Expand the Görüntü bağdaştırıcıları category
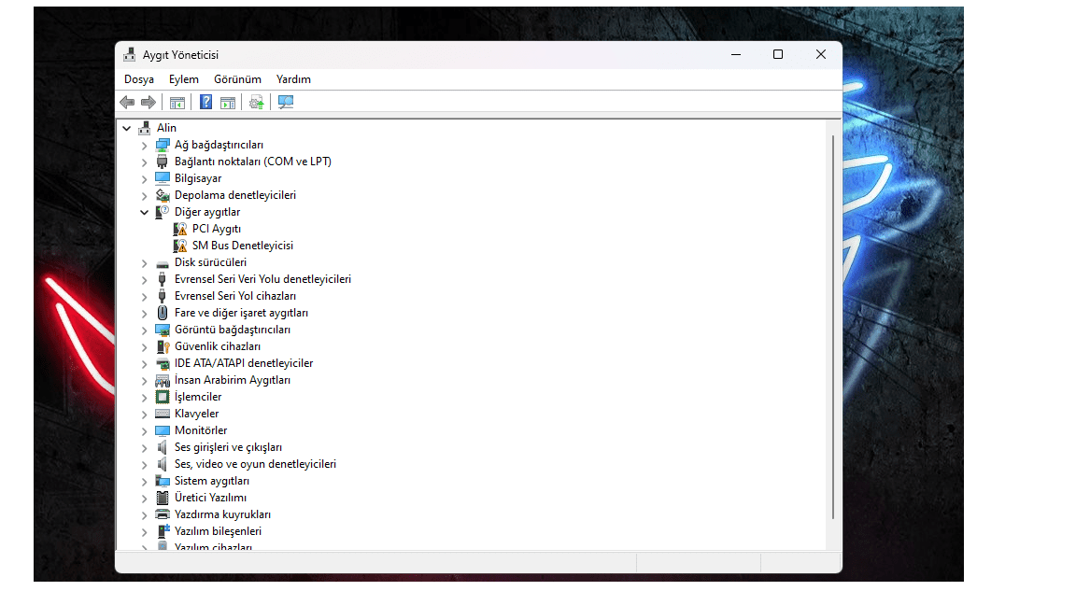Screen dimensions: 1076x605 (x=144, y=330)
